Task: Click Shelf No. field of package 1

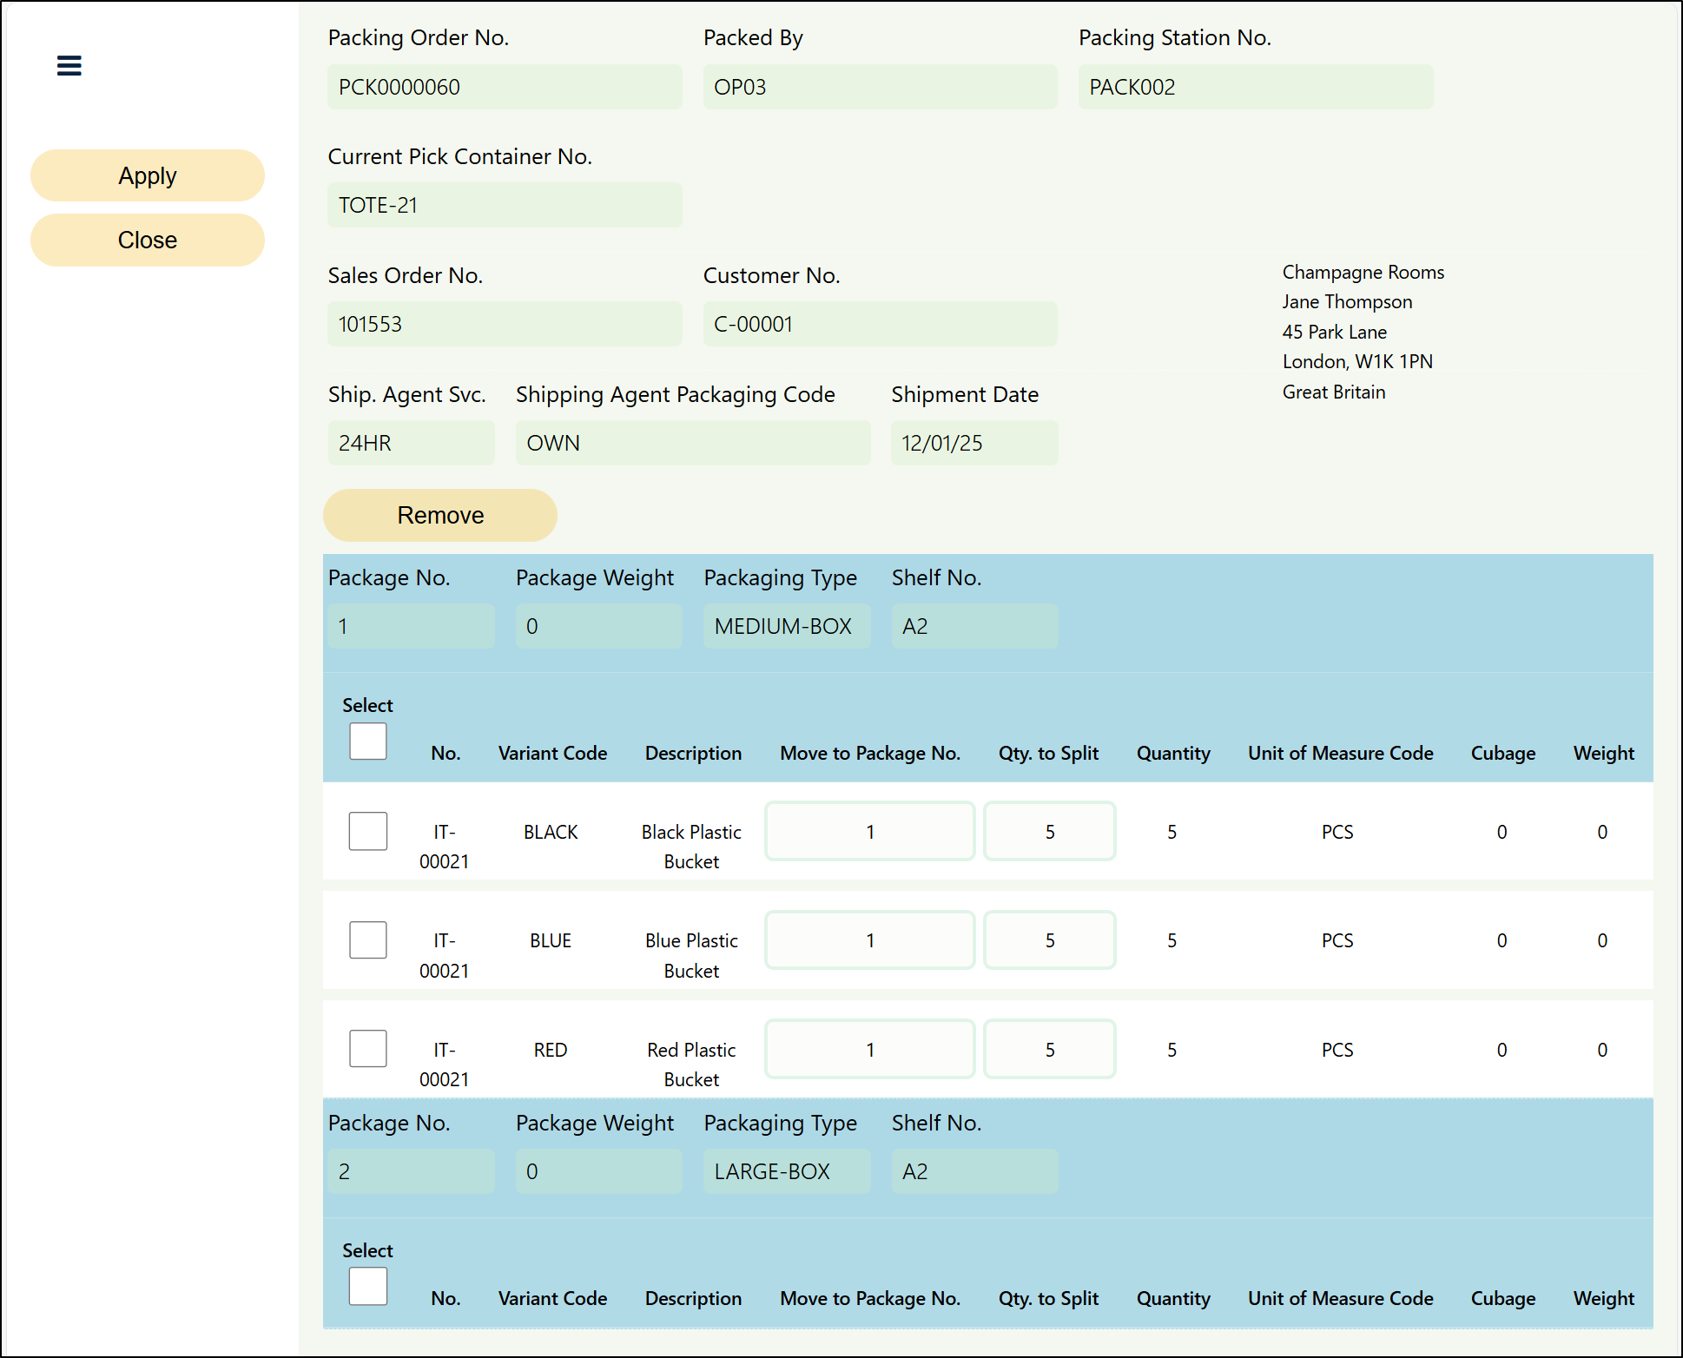Action: (973, 626)
